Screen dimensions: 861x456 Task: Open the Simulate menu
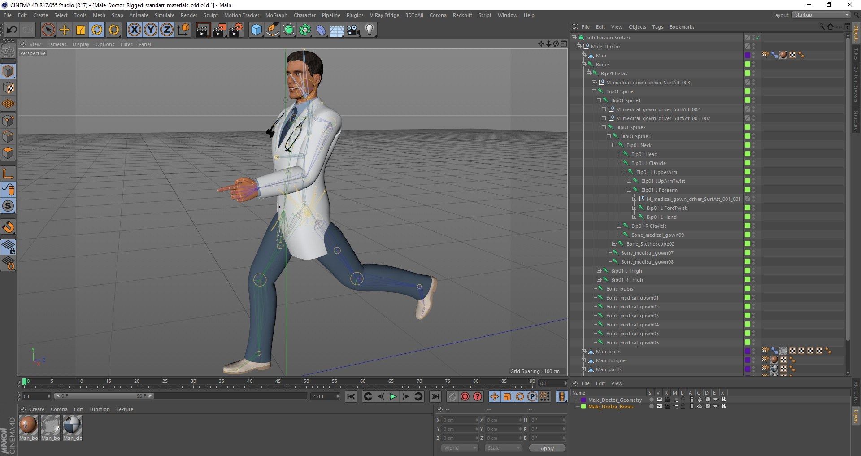click(164, 15)
